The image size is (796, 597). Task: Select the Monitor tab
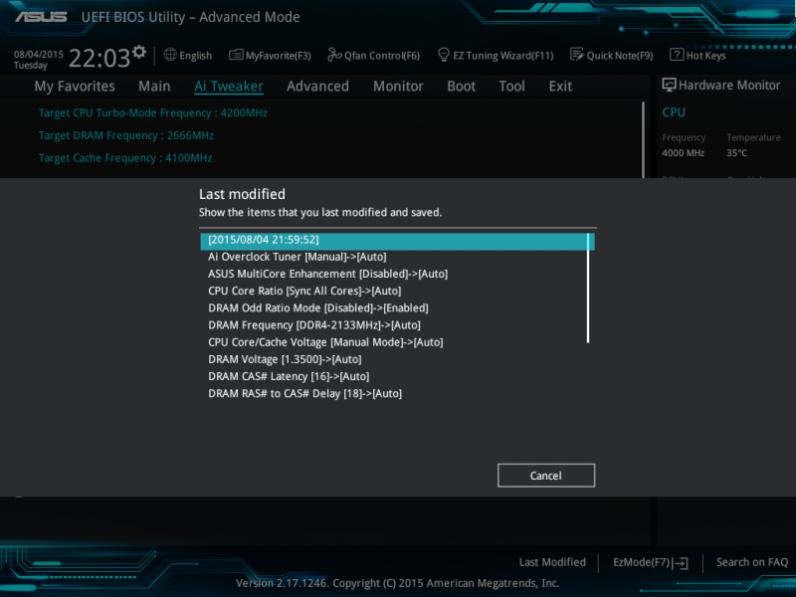398,86
